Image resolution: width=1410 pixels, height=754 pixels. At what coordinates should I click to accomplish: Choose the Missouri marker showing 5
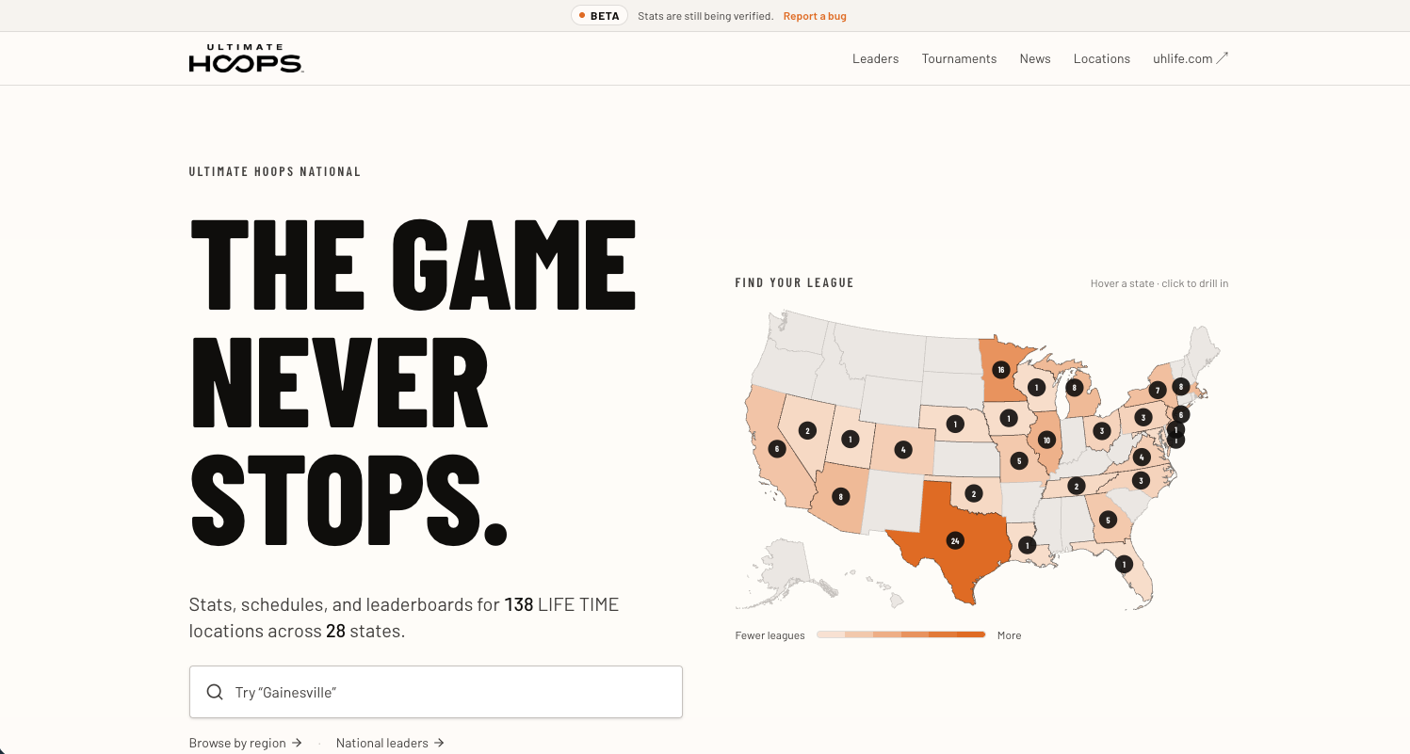point(1018,461)
